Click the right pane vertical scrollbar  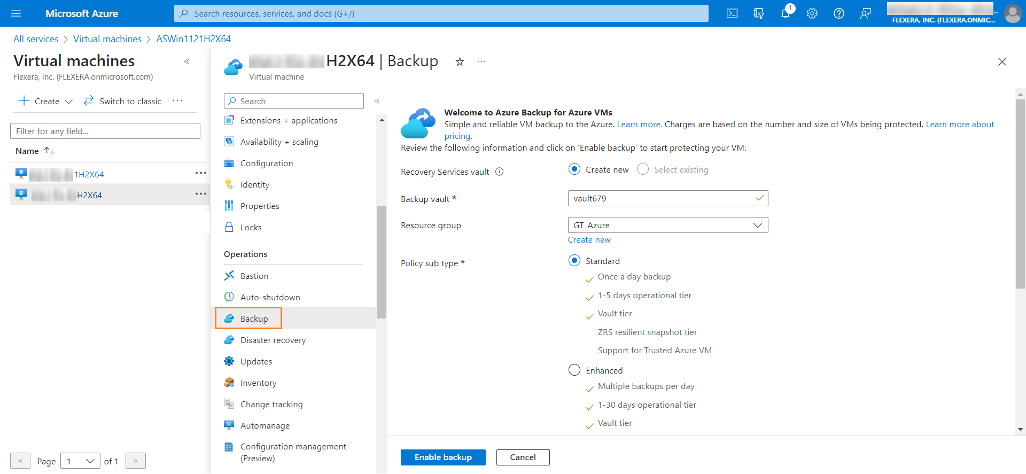[x=1020, y=192]
